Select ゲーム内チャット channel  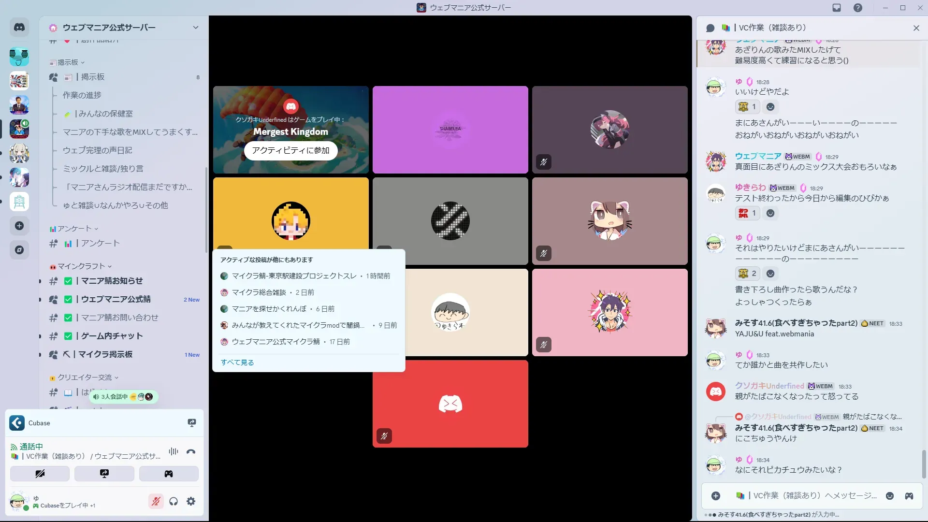(x=112, y=336)
